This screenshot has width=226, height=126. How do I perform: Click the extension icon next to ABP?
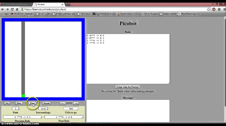(219, 9)
